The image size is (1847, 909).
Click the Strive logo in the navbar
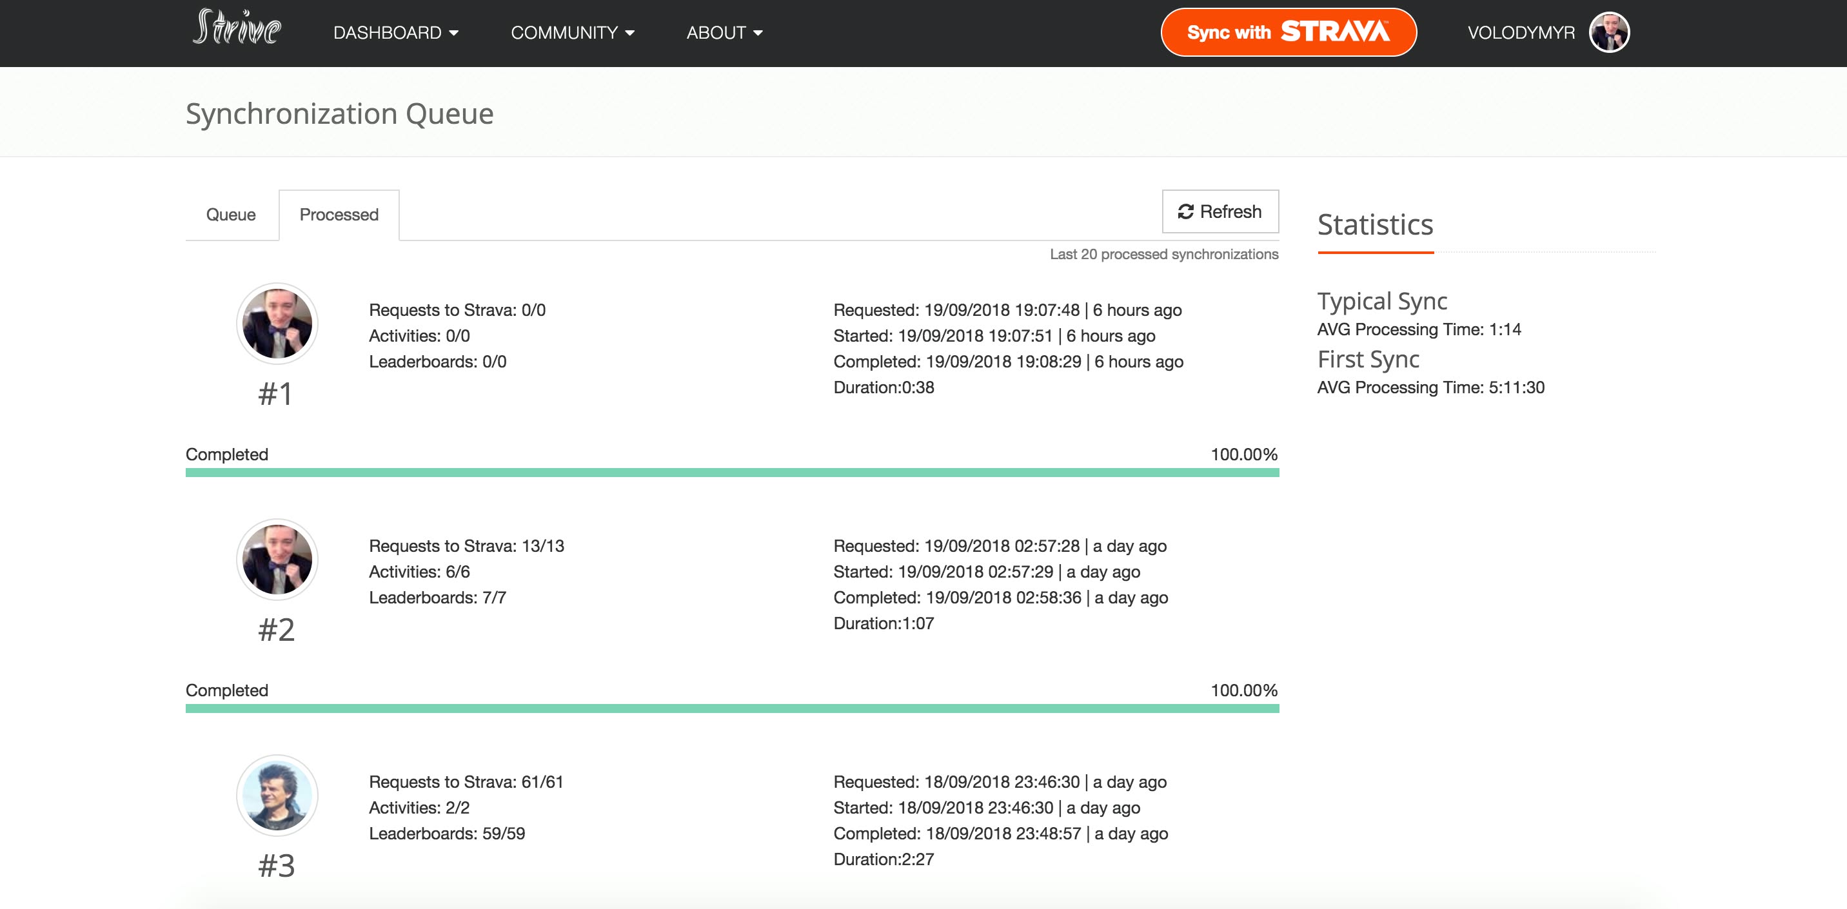point(238,30)
